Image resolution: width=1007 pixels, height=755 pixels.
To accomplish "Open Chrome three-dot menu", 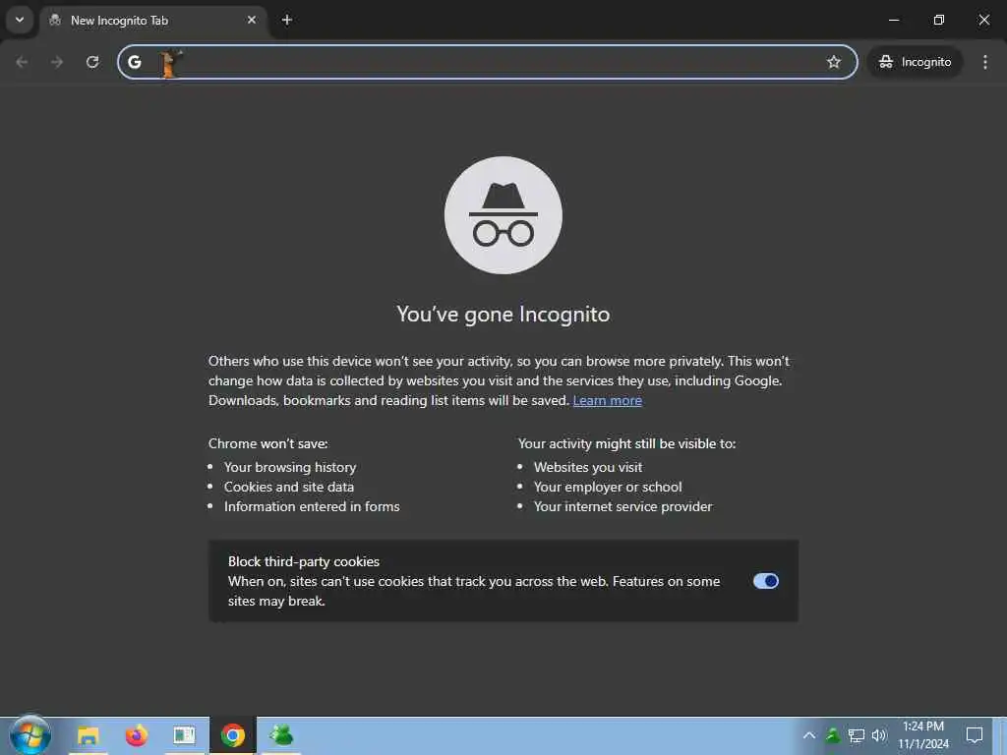I will (x=985, y=62).
